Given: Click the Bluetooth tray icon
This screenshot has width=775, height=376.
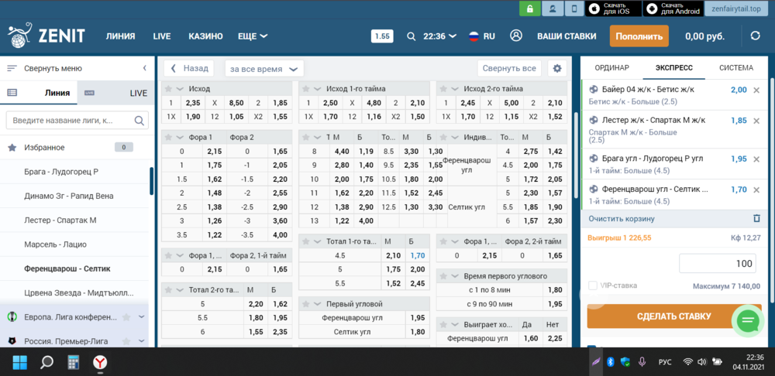Looking at the screenshot, I should click(x=611, y=362).
